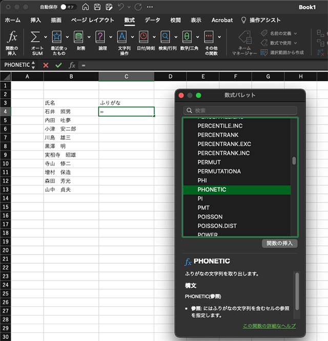This screenshot has height=341, width=328.
Task: Open the 論理 logical functions icon
Action: pos(100,37)
